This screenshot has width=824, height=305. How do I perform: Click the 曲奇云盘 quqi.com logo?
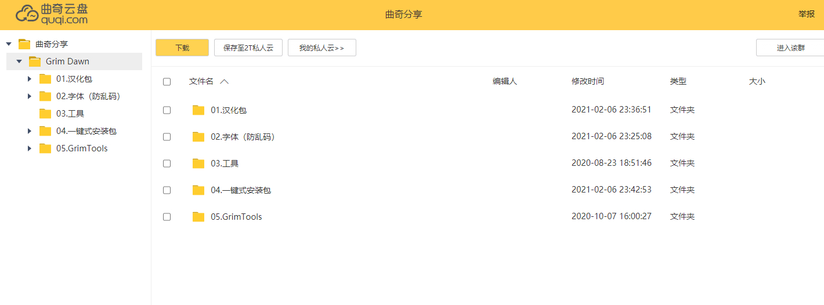pyautogui.click(x=52, y=14)
